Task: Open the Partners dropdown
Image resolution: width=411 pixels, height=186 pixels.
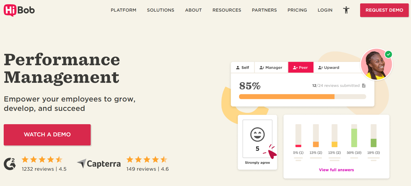Action: [x=264, y=10]
